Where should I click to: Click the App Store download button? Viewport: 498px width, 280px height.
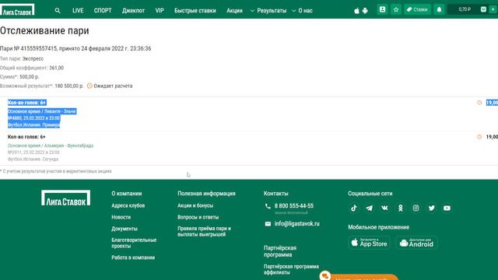(x=369, y=243)
